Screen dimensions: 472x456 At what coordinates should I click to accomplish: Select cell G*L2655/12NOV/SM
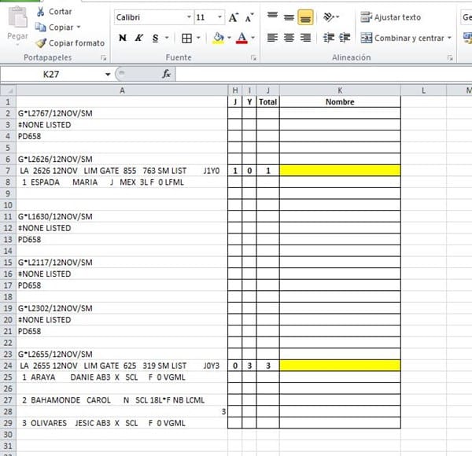122,354
